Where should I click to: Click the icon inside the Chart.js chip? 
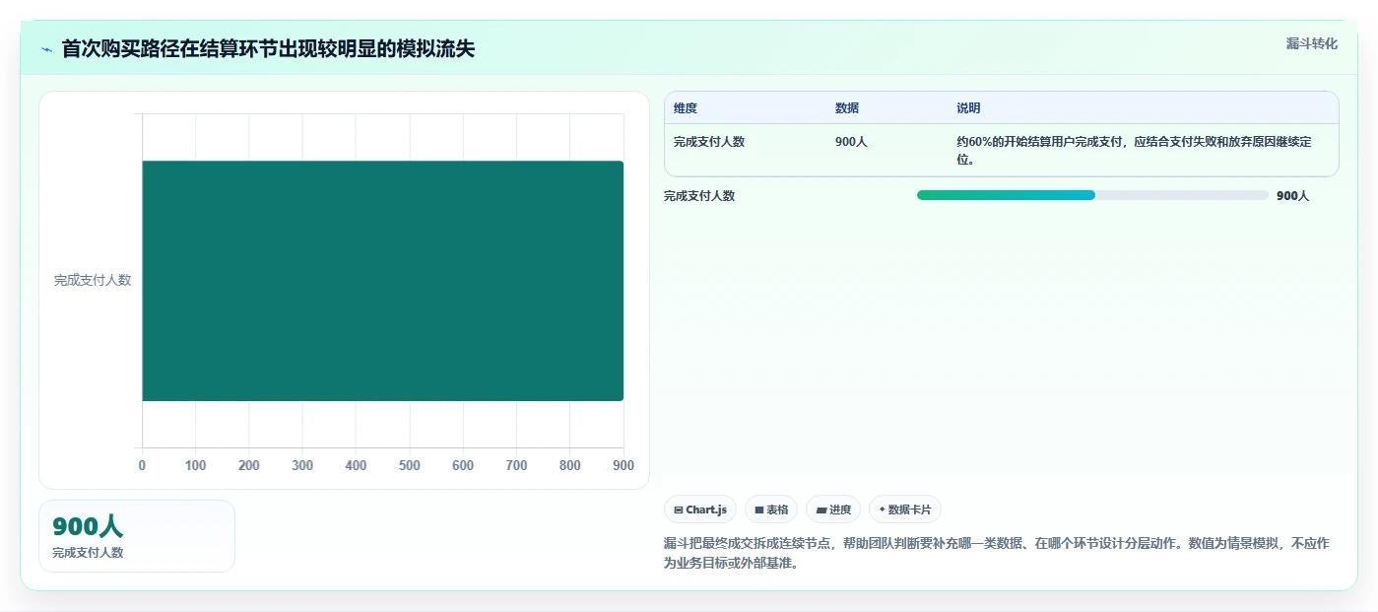[x=679, y=510]
